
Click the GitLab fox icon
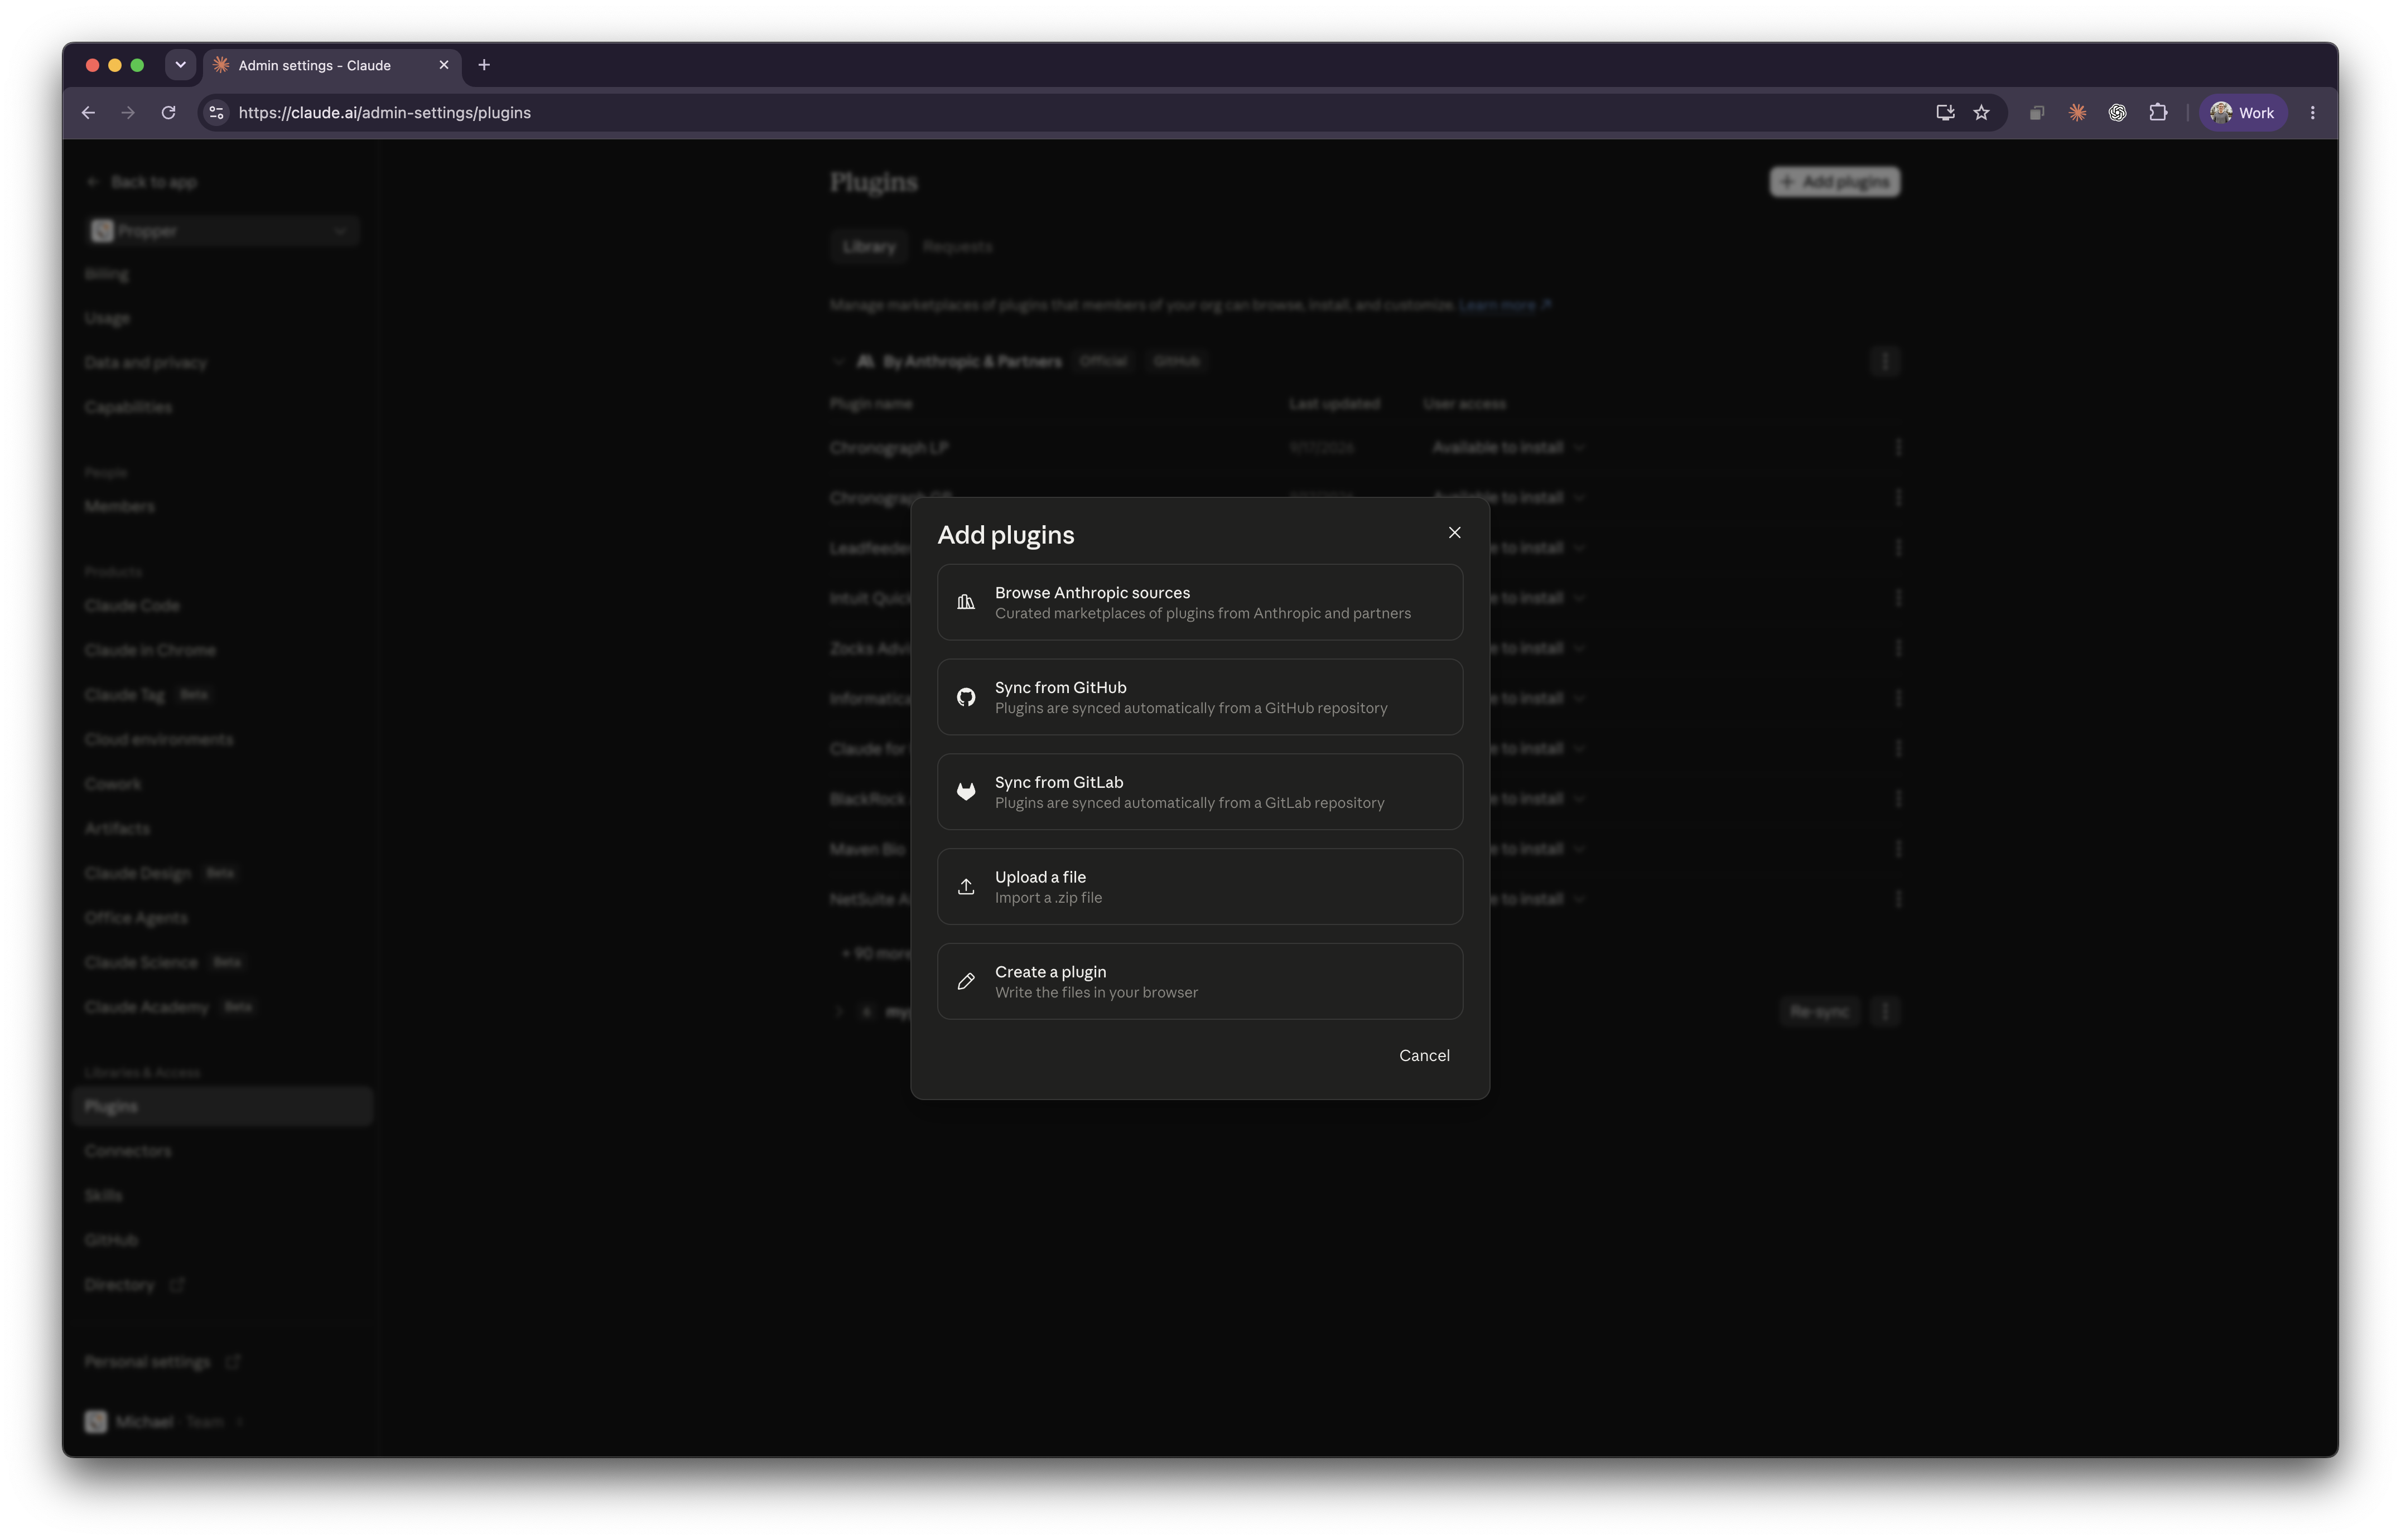click(x=966, y=792)
